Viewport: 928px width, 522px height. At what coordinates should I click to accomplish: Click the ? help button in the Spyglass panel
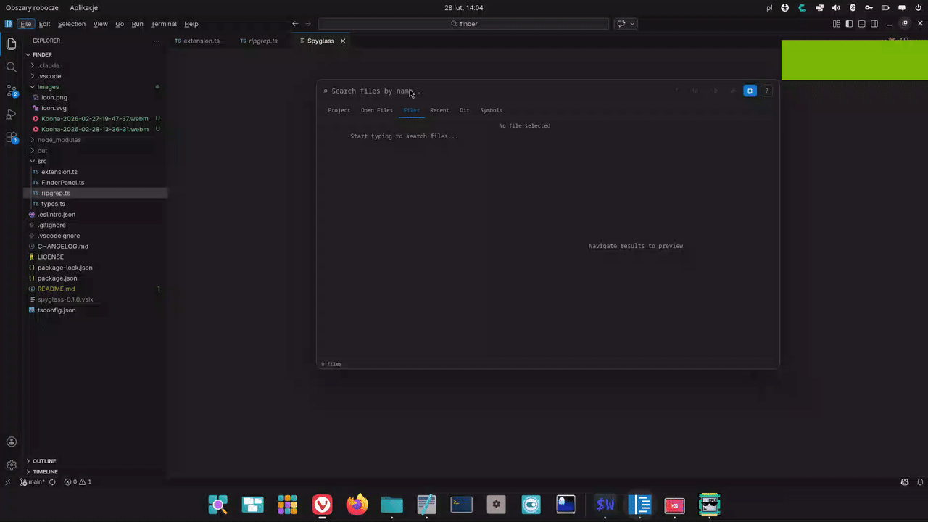[766, 91]
